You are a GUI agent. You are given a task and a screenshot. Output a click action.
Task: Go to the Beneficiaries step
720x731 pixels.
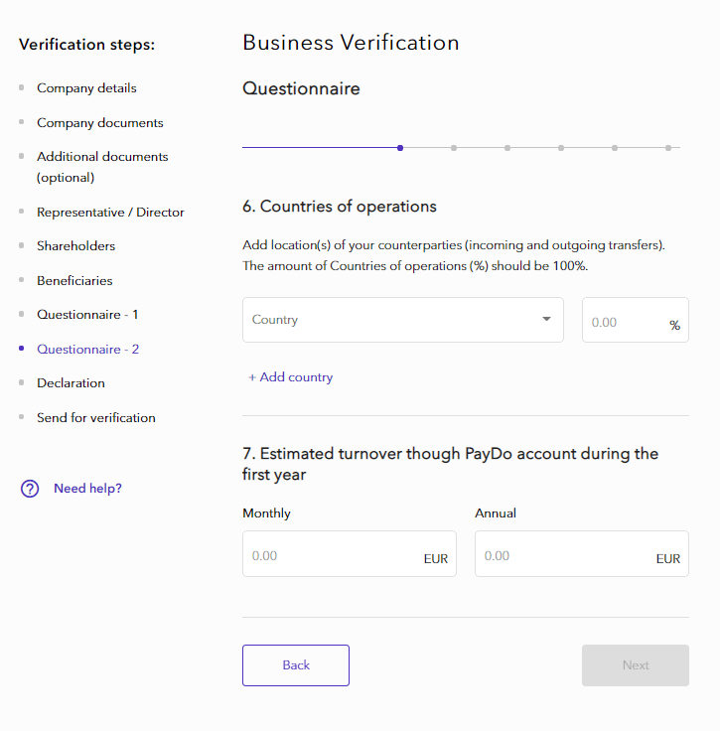[74, 281]
